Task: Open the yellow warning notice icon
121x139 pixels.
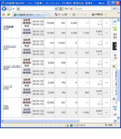Action: click(114, 66)
